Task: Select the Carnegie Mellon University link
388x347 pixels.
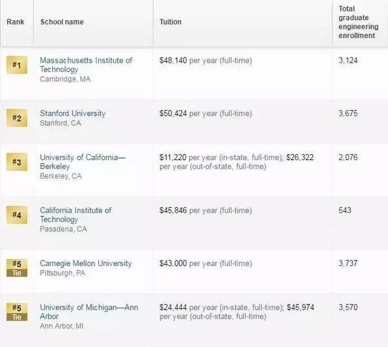Action: coord(85,263)
